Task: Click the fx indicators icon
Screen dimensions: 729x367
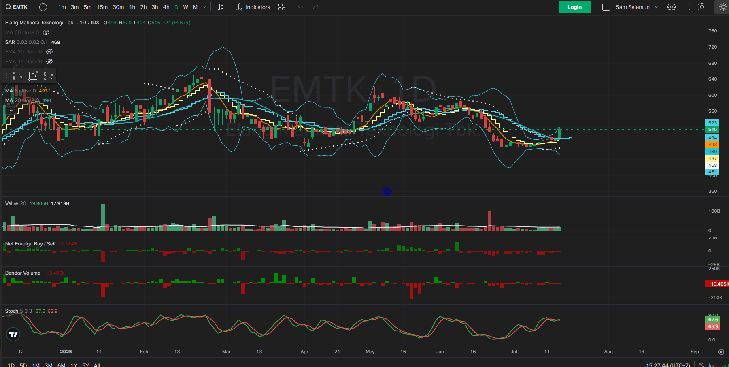Action: 239,7
